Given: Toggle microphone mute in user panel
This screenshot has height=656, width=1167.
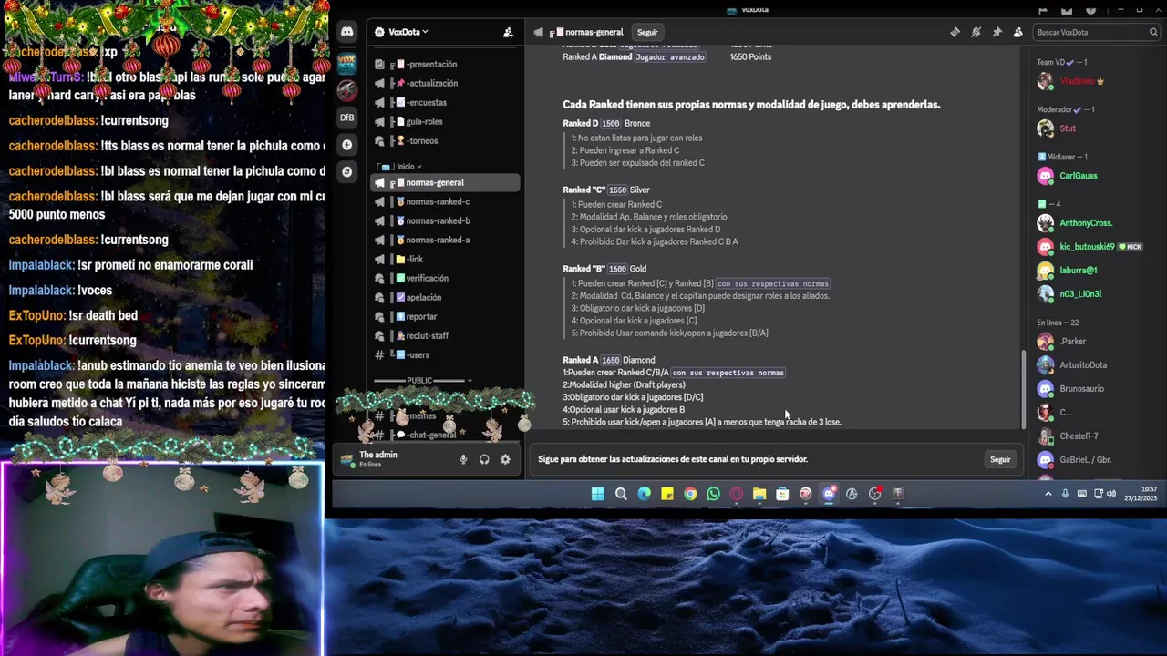Looking at the screenshot, I should point(463,459).
